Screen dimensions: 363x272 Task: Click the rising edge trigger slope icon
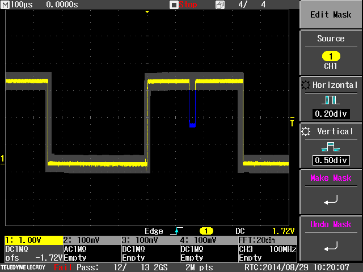pyautogui.click(x=176, y=231)
